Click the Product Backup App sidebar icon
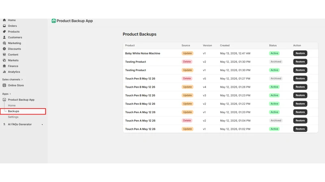The width and height of the screenshot is (325, 182). click(x=4, y=99)
